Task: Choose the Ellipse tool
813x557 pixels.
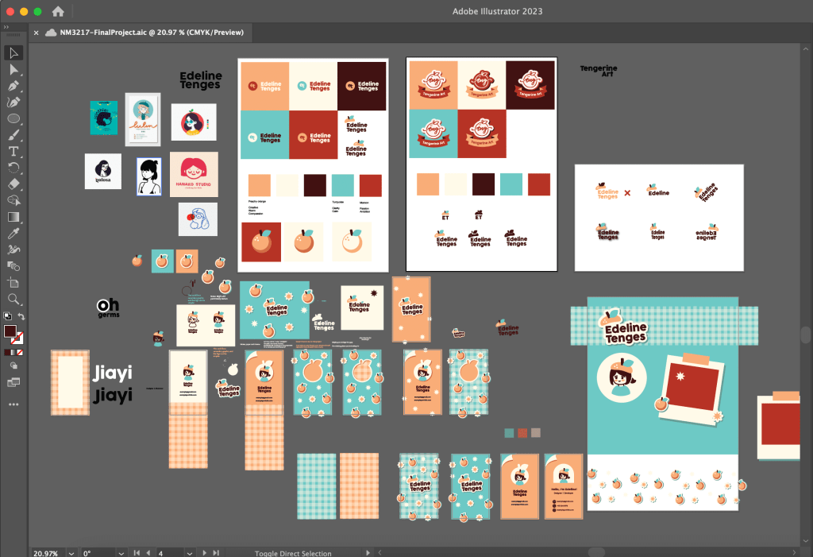Action: pyautogui.click(x=13, y=118)
